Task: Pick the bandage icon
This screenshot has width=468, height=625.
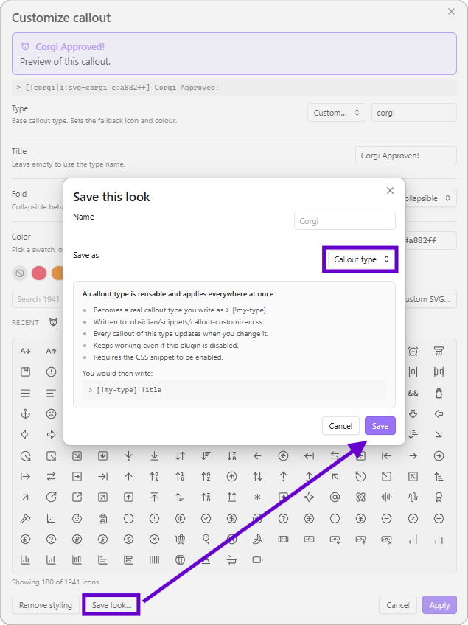Action: (284, 539)
